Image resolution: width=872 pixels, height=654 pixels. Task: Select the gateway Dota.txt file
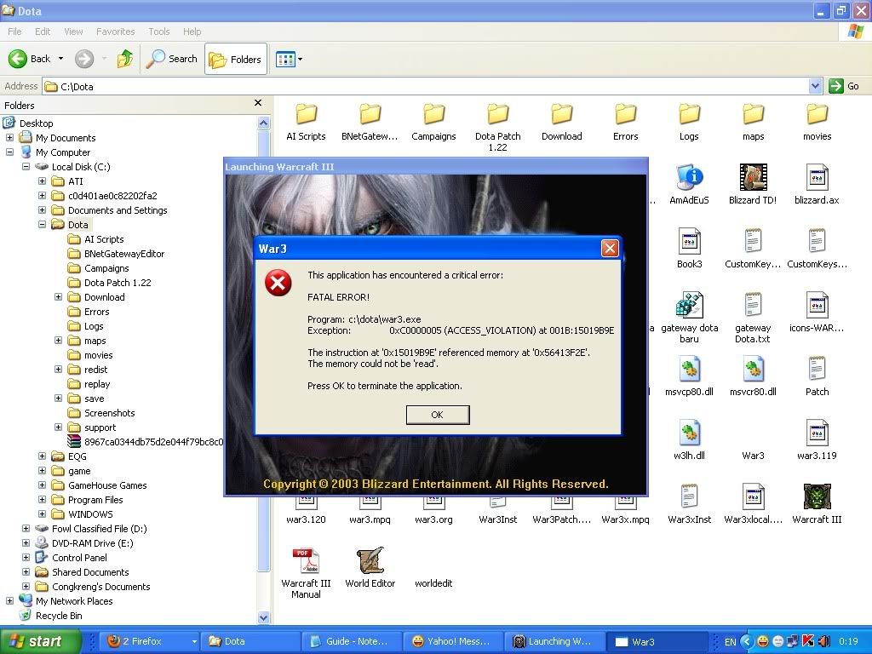point(753,305)
